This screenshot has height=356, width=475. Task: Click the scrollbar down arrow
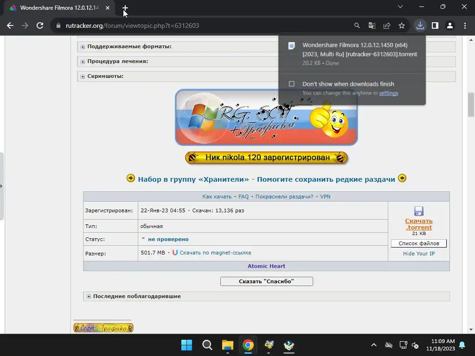tap(471, 330)
